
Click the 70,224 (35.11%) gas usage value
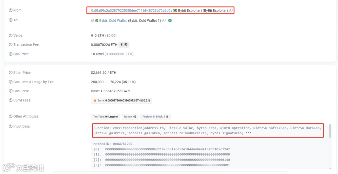[123, 82]
